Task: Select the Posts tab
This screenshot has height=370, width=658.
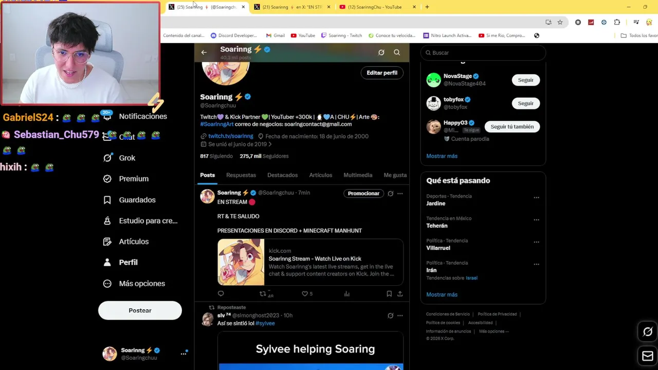Action: click(208, 175)
